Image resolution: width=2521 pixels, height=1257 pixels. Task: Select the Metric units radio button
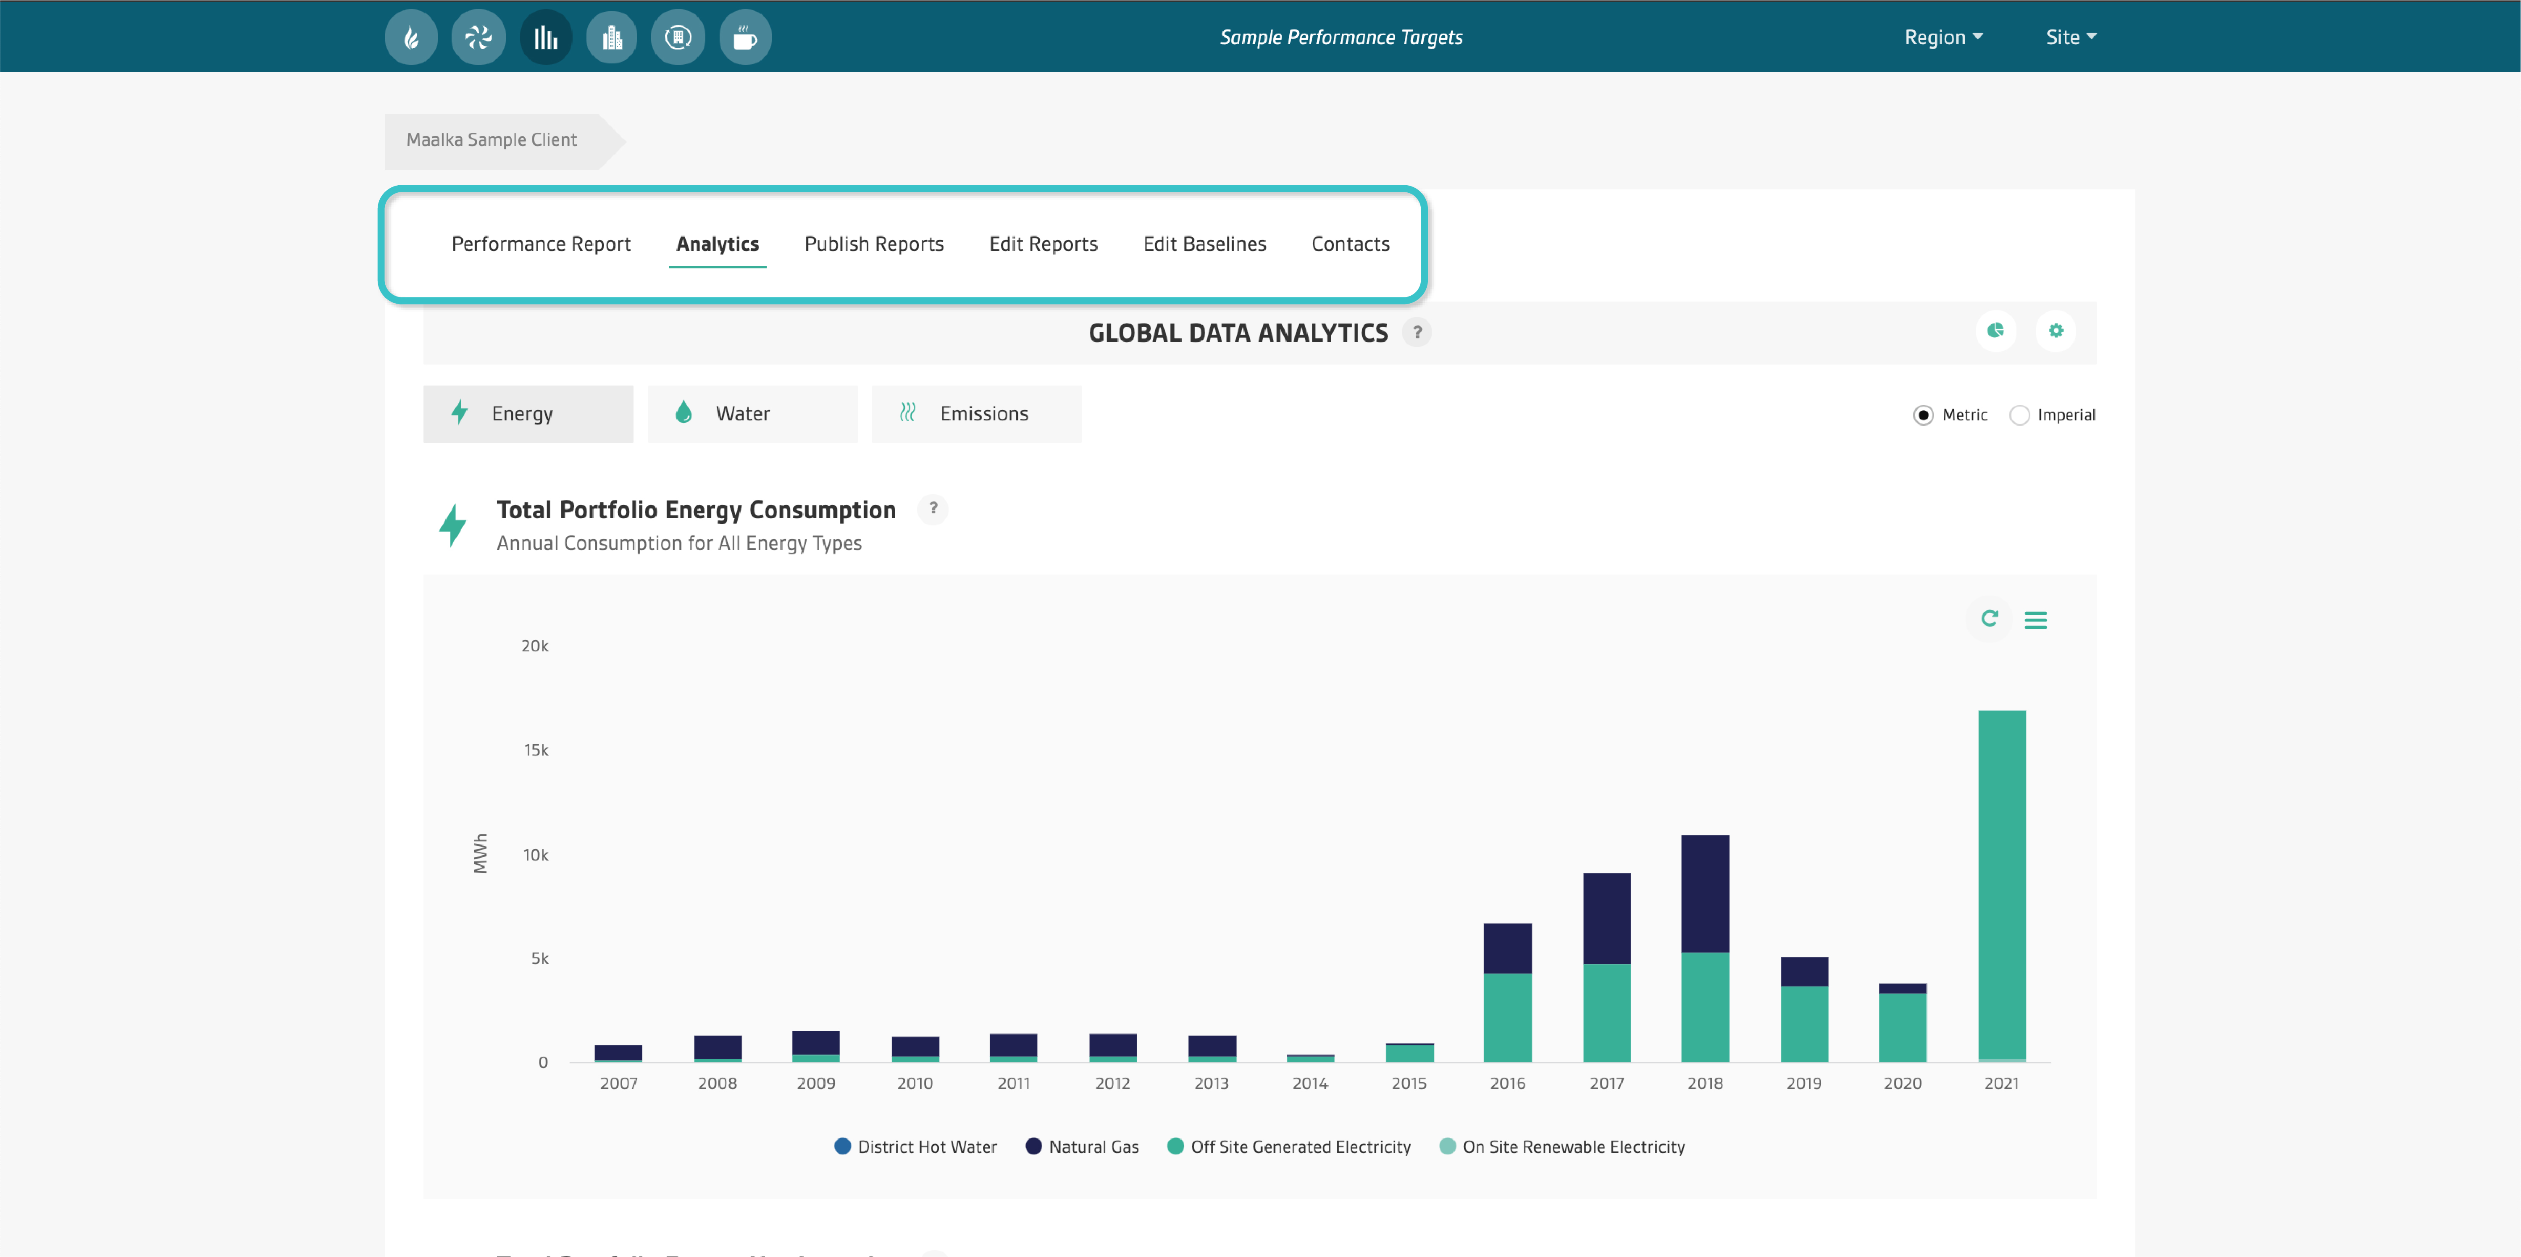pyautogui.click(x=1923, y=415)
